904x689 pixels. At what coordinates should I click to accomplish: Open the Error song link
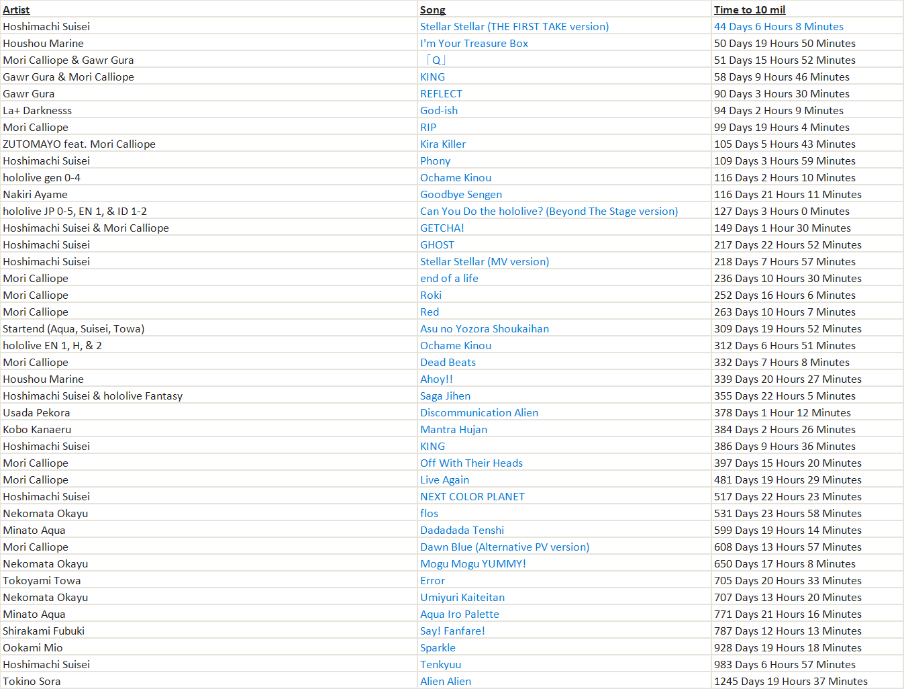[x=432, y=581]
